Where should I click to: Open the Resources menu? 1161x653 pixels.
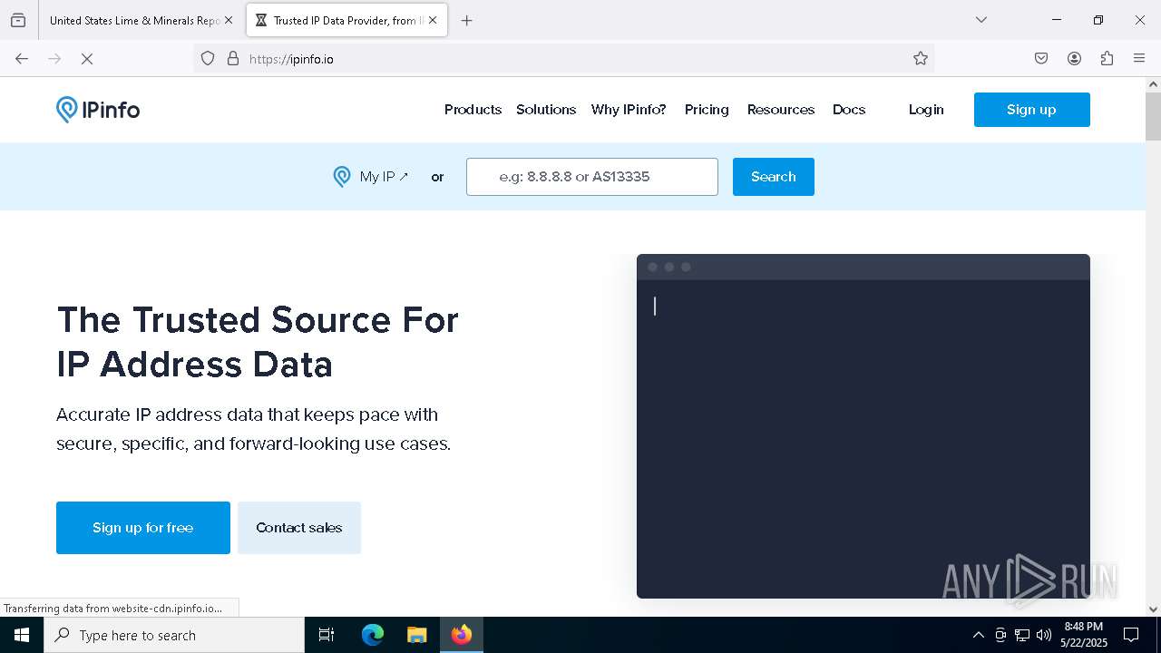pos(781,110)
